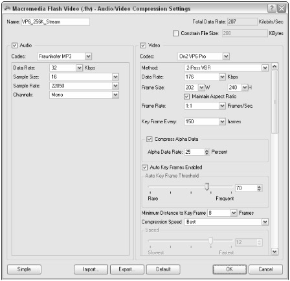The width and height of the screenshot is (290, 281).
Task: Open the audio Data Rate 32 dropdown
Action: pos(79,68)
